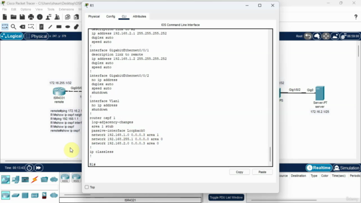Select the Connections lightning bolt category
Image resolution: width=361 pixels, height=203 pixels.
(34, 179)
